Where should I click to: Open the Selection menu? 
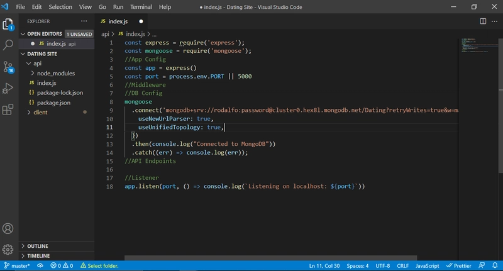tap(60, 7)
